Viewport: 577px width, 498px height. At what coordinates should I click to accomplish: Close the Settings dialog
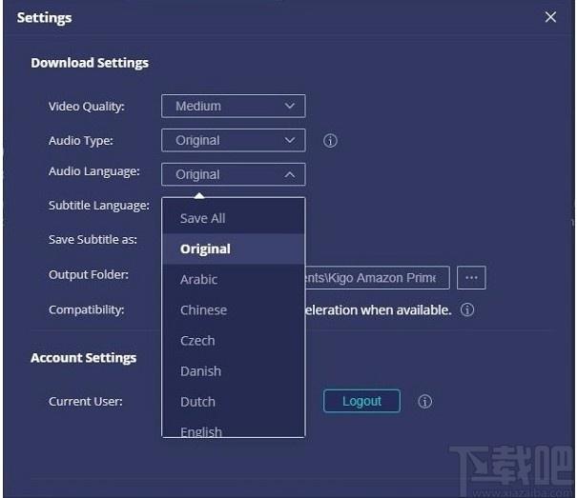coord(550,17)
